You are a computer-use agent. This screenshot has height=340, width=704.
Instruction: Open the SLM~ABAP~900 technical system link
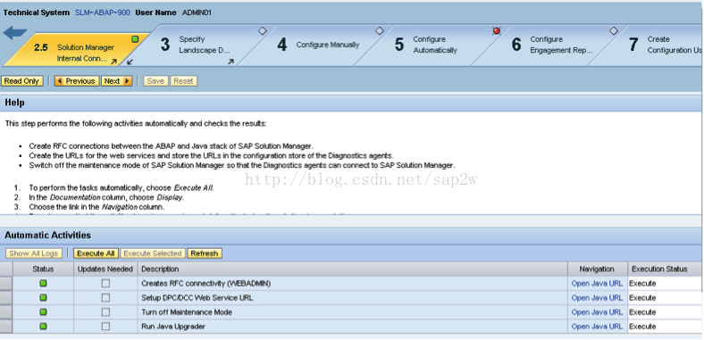click(103, 12)
